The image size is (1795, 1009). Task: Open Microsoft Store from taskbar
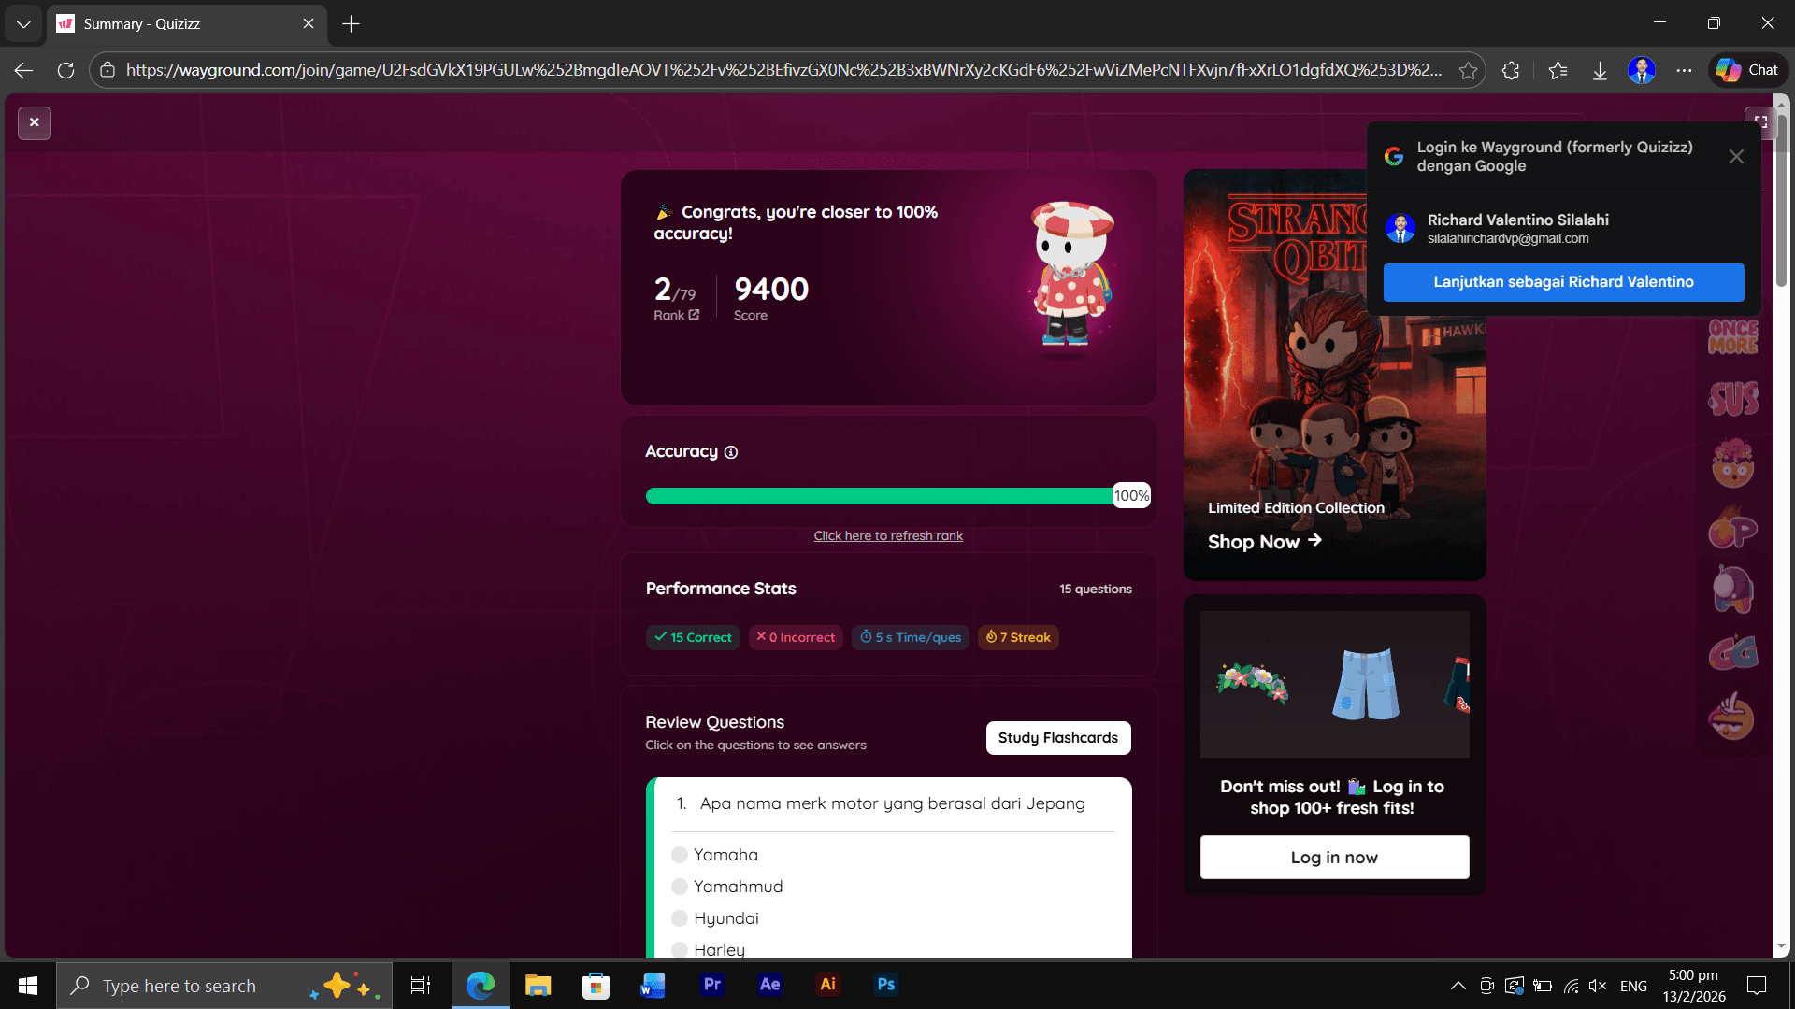coord(596,986)
